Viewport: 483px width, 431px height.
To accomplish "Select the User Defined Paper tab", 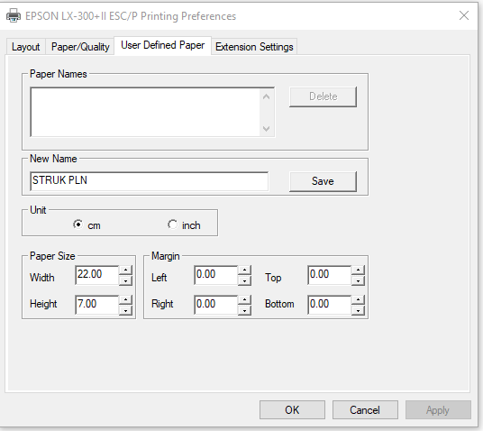I will tap(162, 45).
